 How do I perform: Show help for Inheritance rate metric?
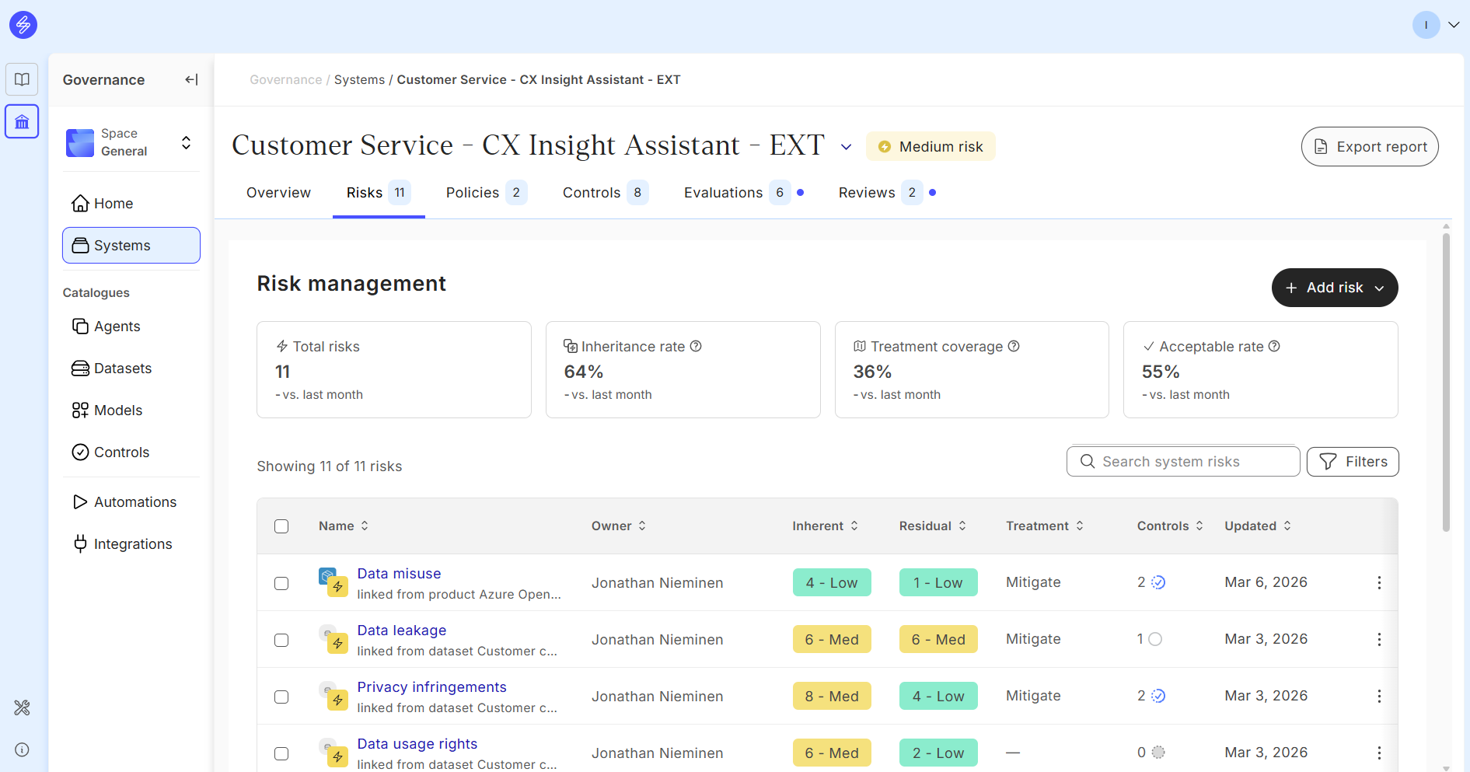click(x=696, y=346)
